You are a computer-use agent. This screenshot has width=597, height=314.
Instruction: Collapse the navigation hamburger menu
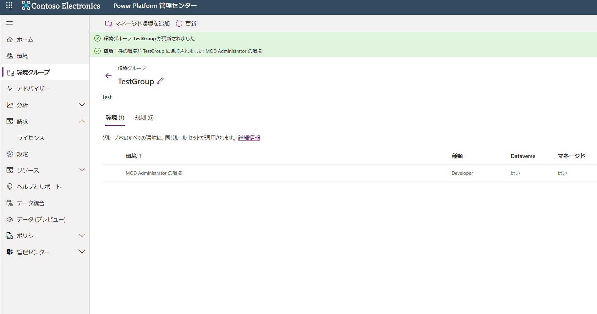point(9,23)
